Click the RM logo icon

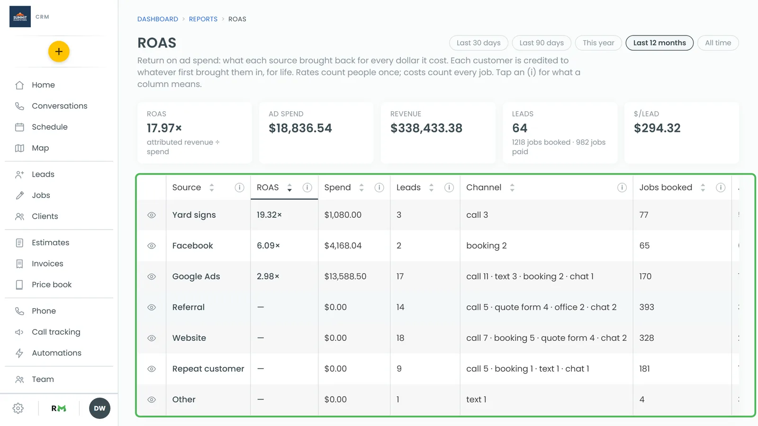pos(59,408)
